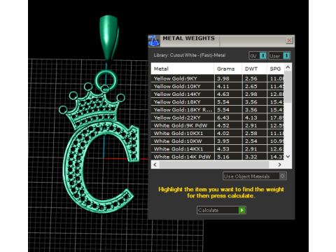Click the horizontal scrollbar thumb

(213, 164)
